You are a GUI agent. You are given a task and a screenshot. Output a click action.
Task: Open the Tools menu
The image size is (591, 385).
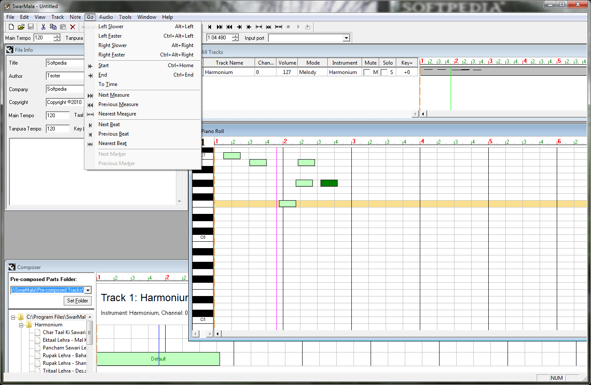pyautogui.click(x=125, y=17)
